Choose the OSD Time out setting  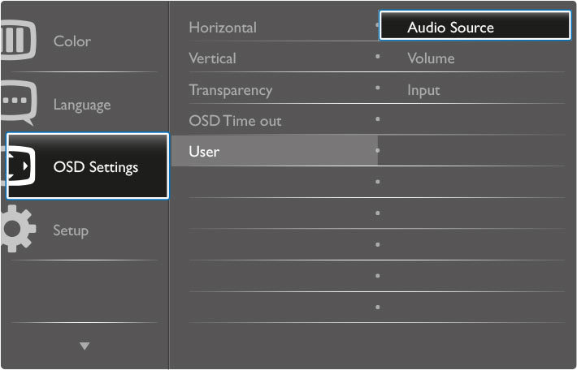point(235,121)
